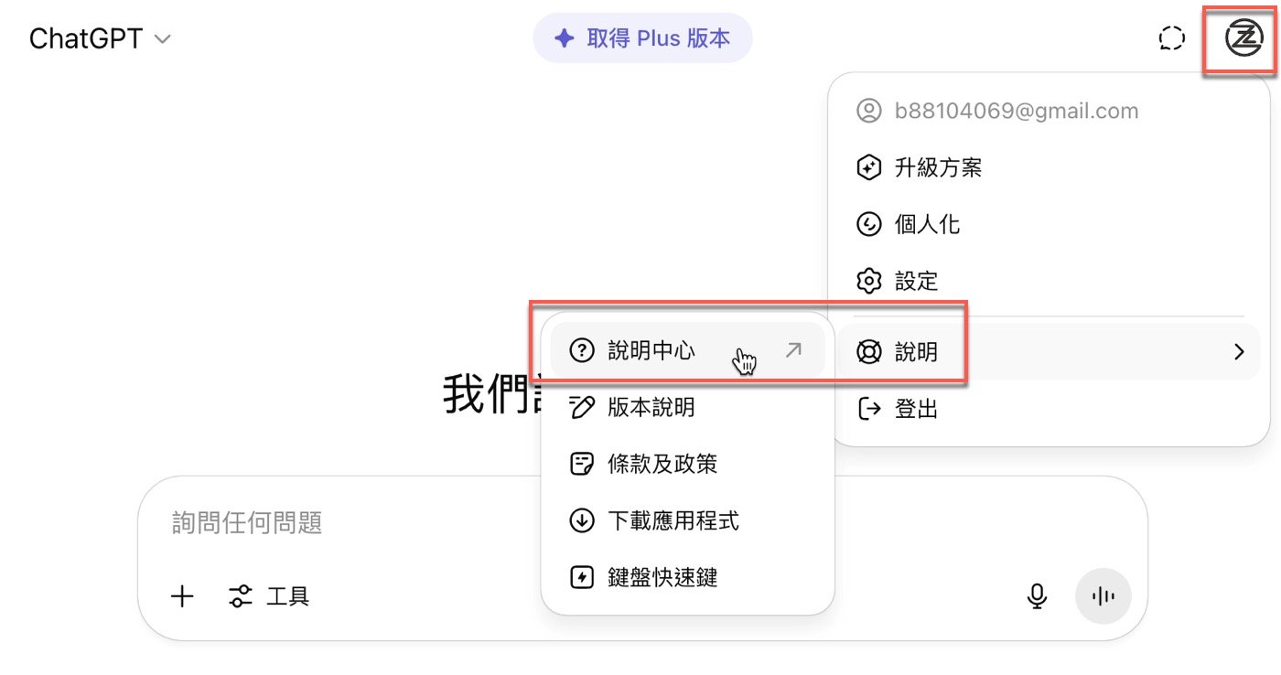Select 個人化 personalization

[926, 224]
